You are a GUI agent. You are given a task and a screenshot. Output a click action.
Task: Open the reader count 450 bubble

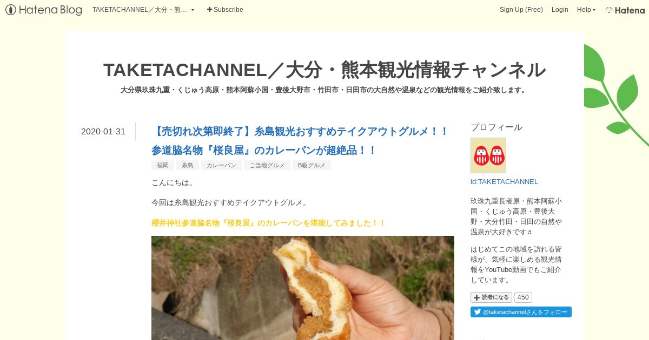tap(523, 297)
